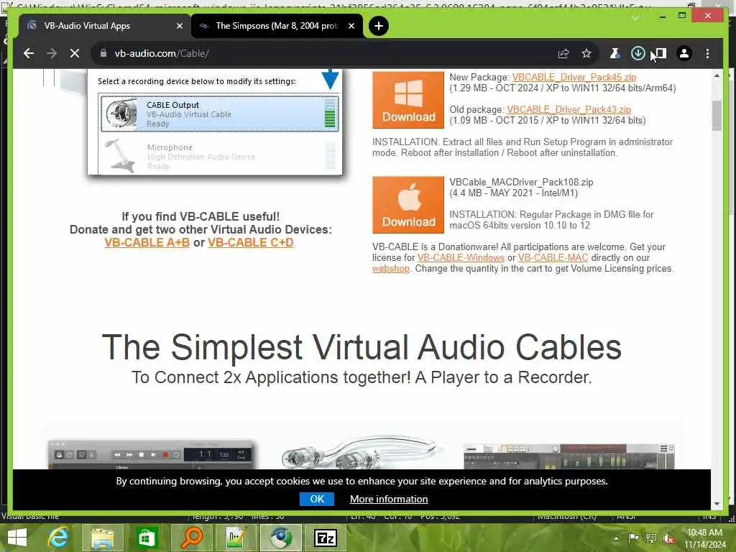This screenshot has width=736, height=552.
Task: Click the VBCable_MACDriver_Pack108.zip text
Action: [x=521, y=182]
